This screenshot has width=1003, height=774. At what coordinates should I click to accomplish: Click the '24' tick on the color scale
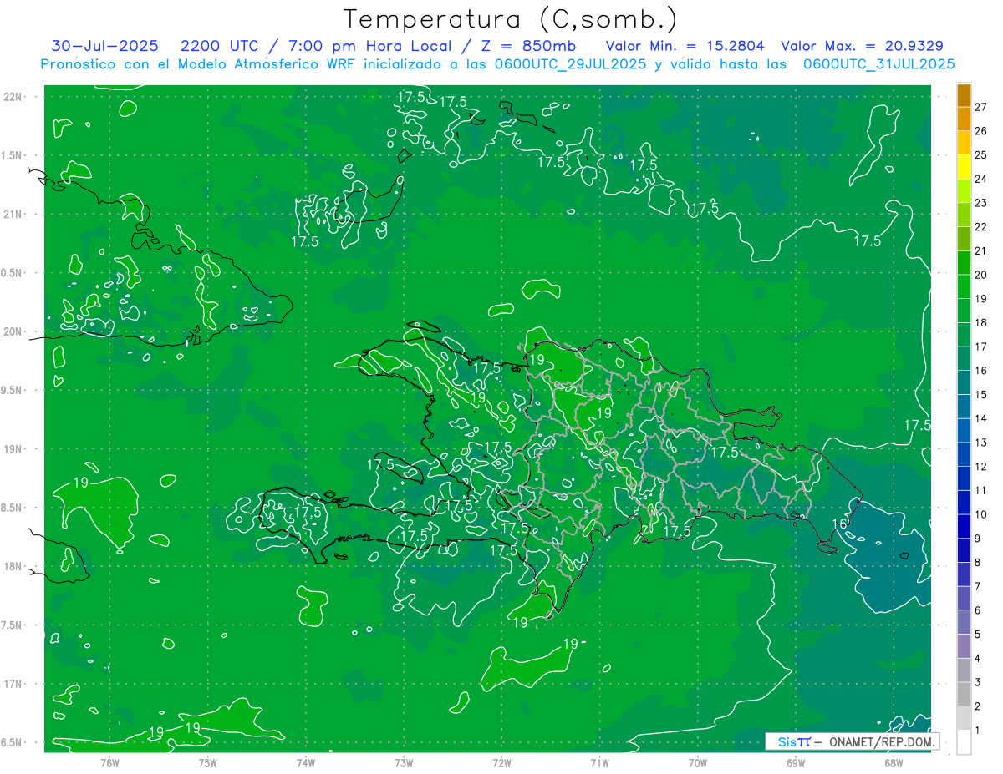point(981,179)
